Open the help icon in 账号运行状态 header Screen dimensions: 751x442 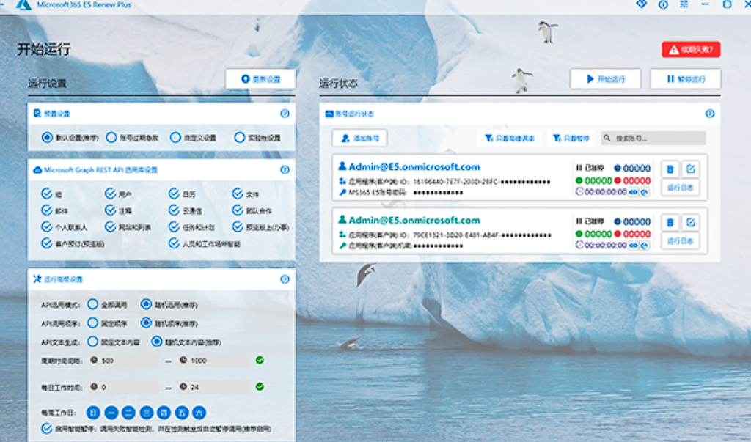coord(708,114)
